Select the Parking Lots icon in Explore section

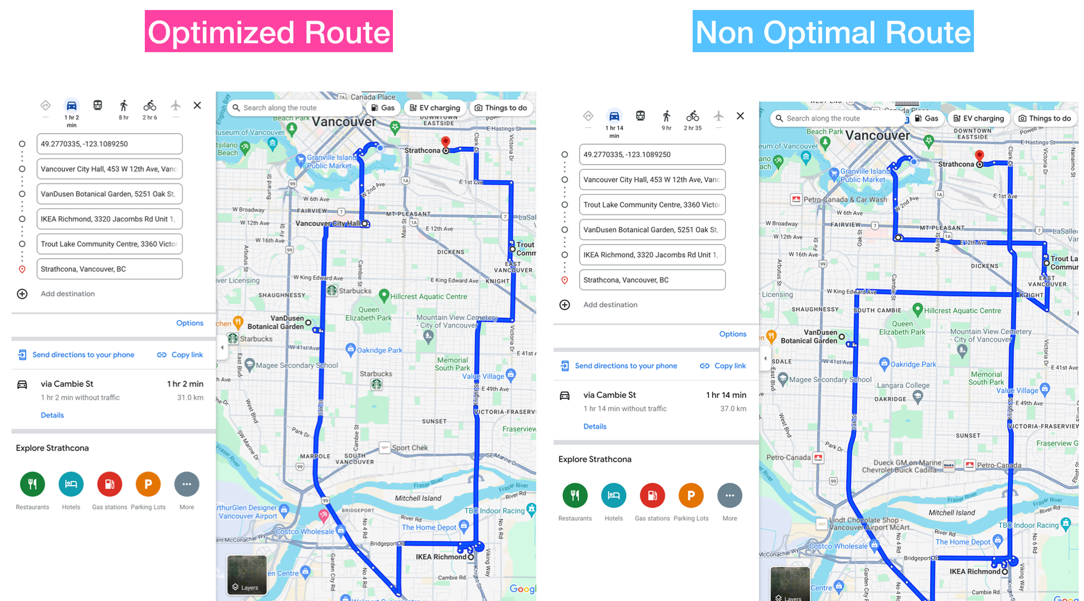(x=145, y=486)
